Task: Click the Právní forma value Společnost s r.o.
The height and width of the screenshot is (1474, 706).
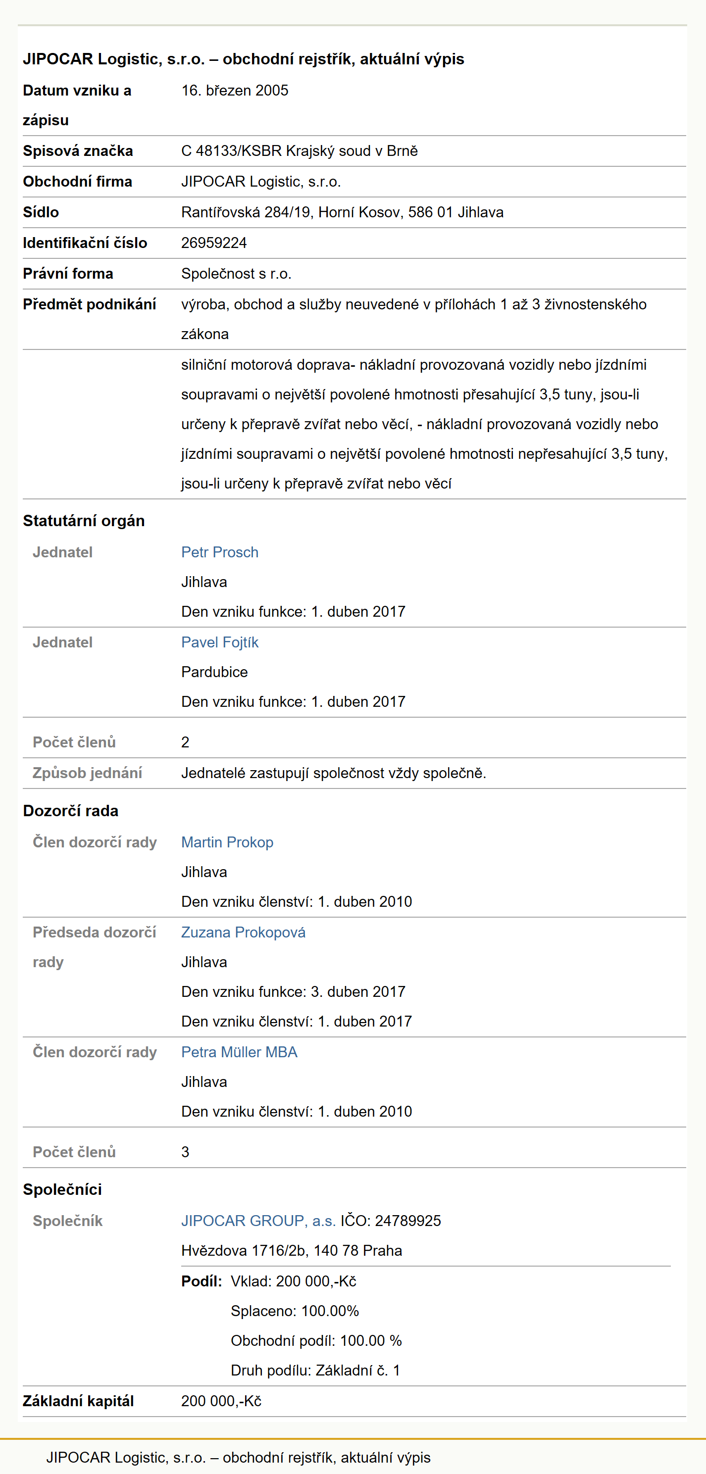Action: pyautogui.click(x=236, y=274)
